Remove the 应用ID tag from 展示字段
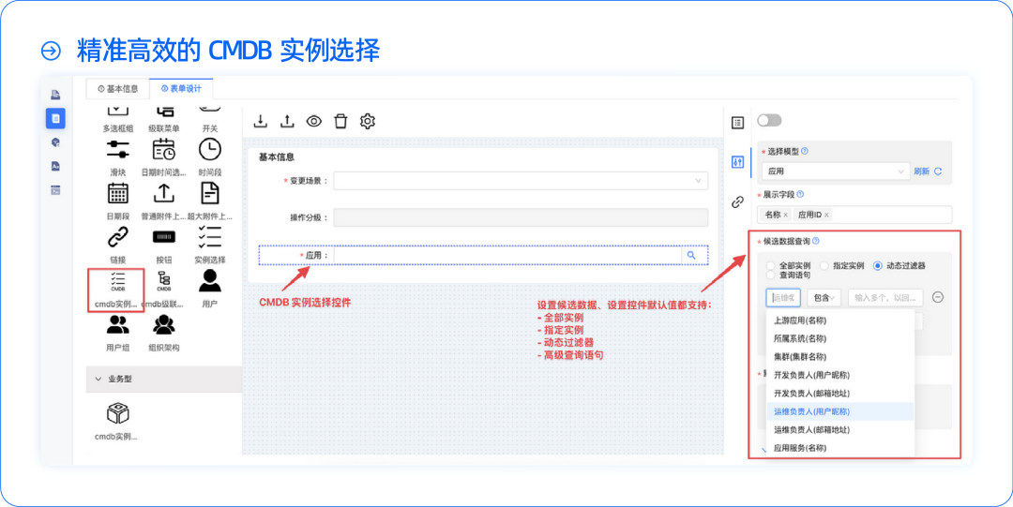The height and width of the screenshot is (507, 1013). pos(826,215)
